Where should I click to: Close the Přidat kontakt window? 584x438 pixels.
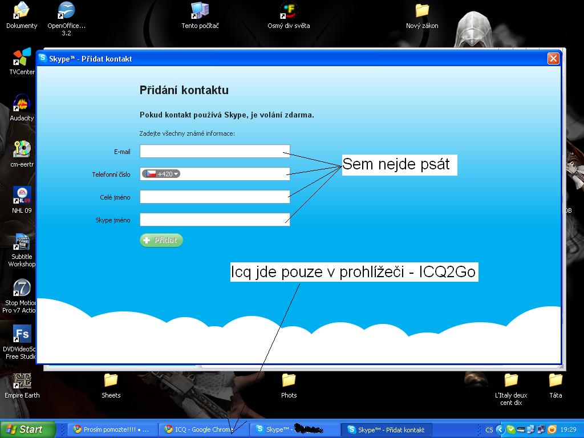tap(553, 59)
